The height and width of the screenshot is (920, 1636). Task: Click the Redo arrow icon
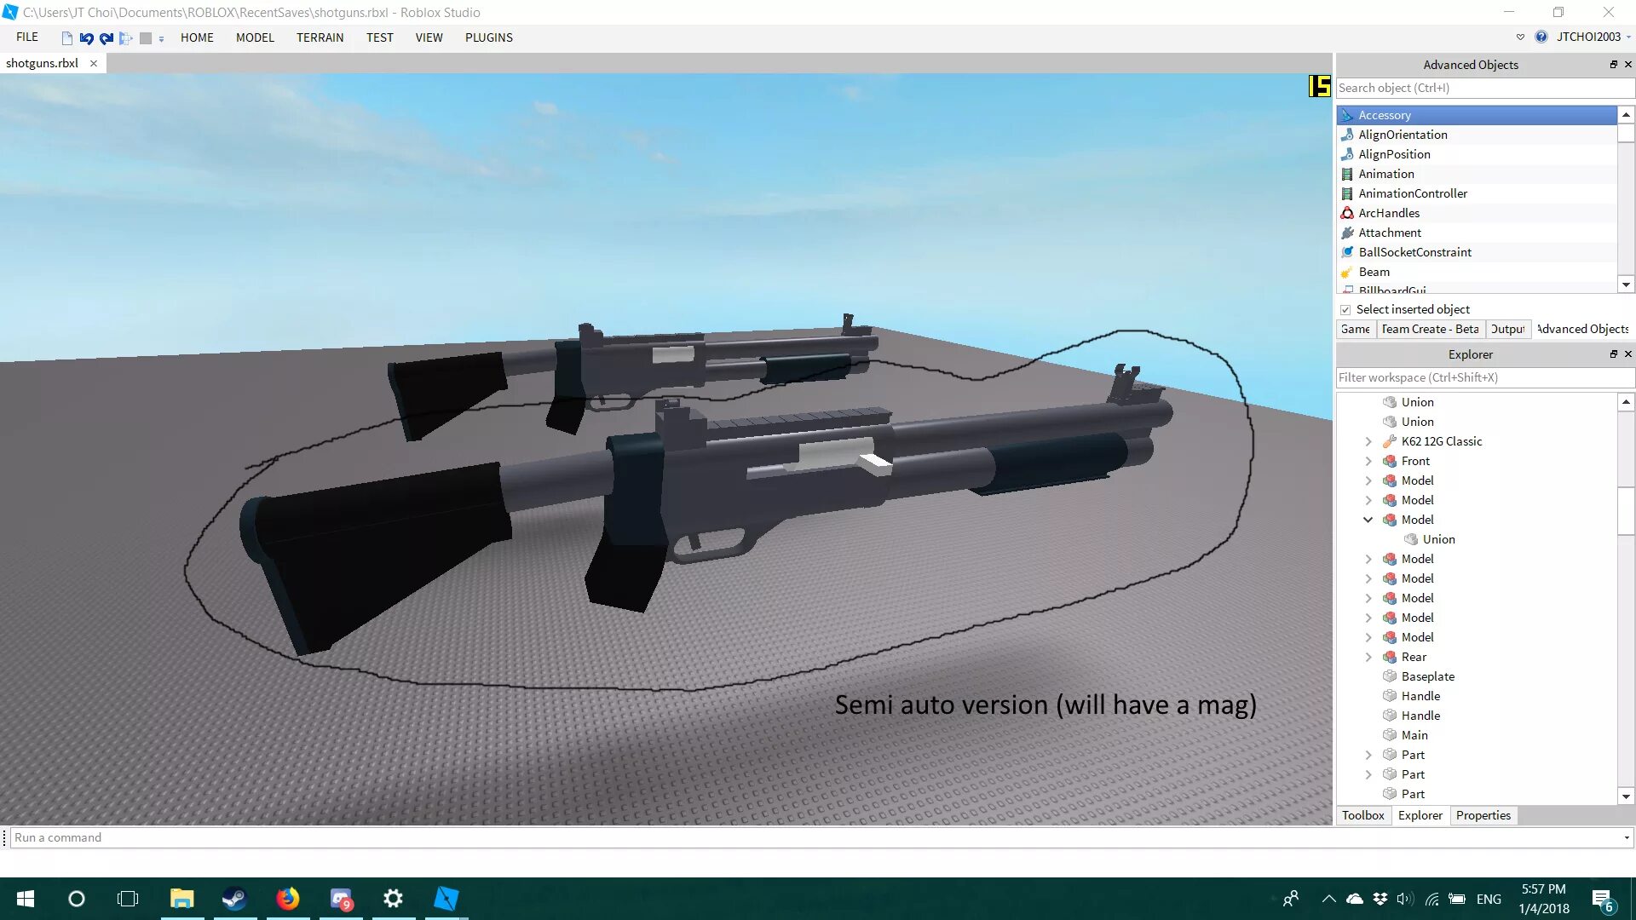[x=107, y=38]
